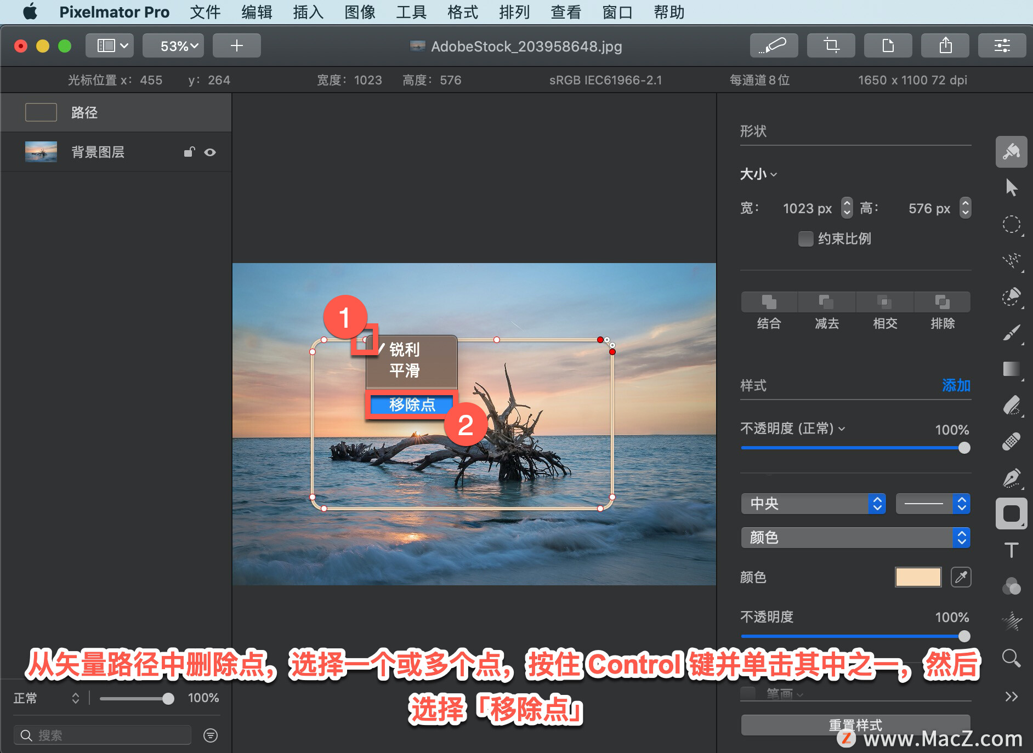Image resolution: width=1033 pixels, height=753 pixels.
Task: Click the 添加 style link
Action: (x=956, y=385)
